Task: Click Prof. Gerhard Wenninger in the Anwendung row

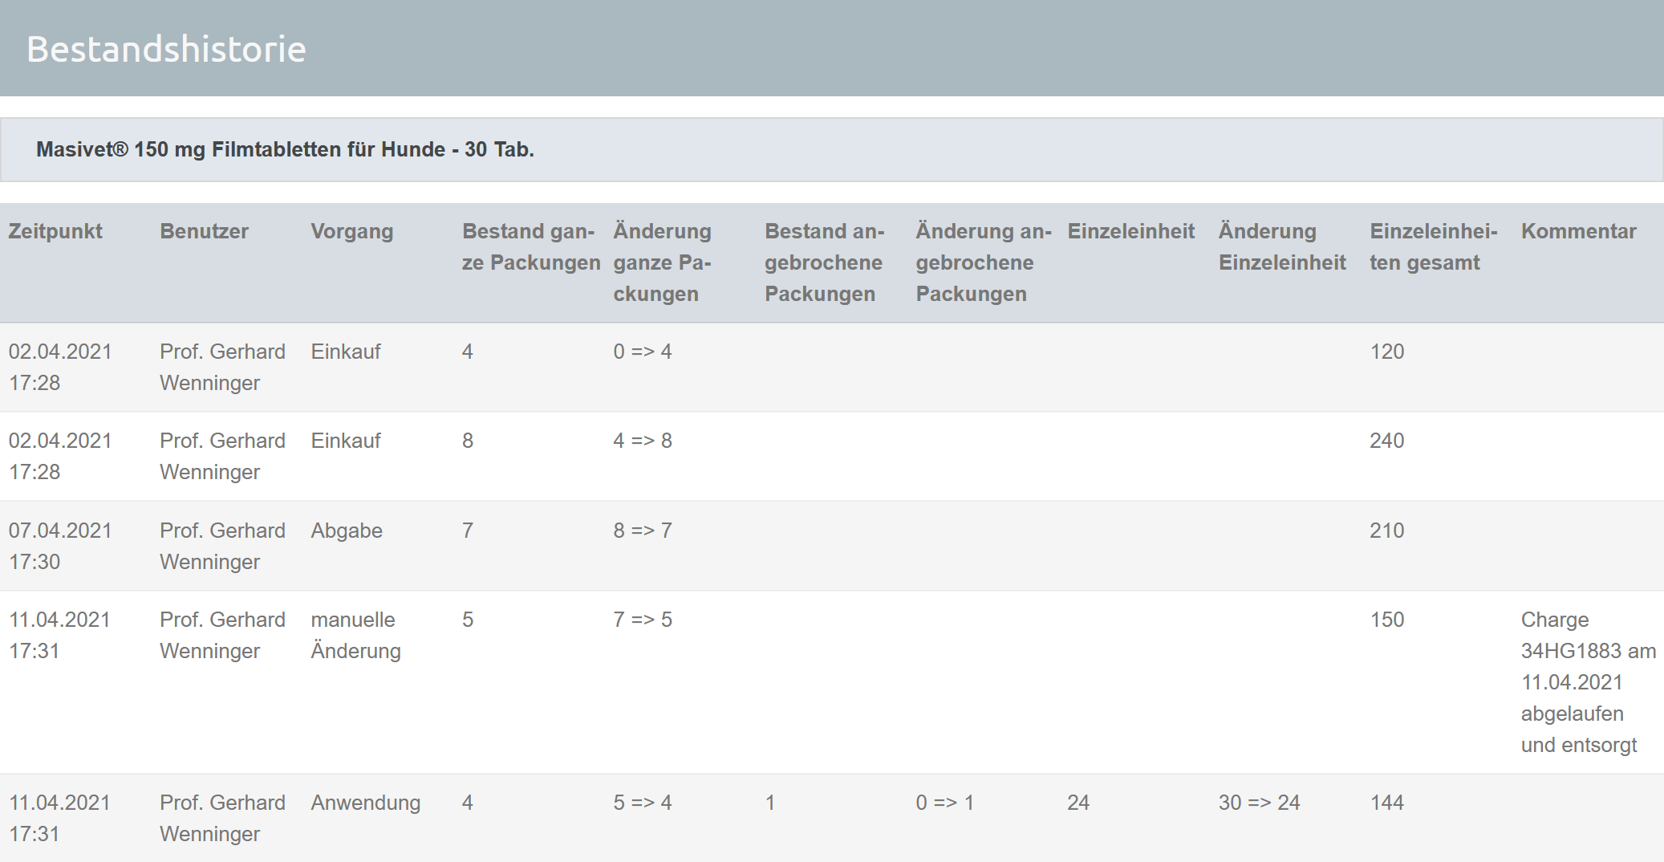Action: coord(222,818)
